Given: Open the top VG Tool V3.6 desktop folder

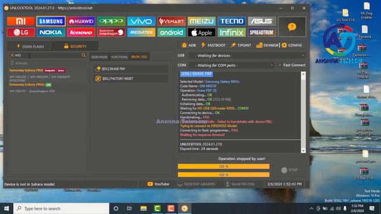Looking at the screenshot, I should click(x=345, y=15).
